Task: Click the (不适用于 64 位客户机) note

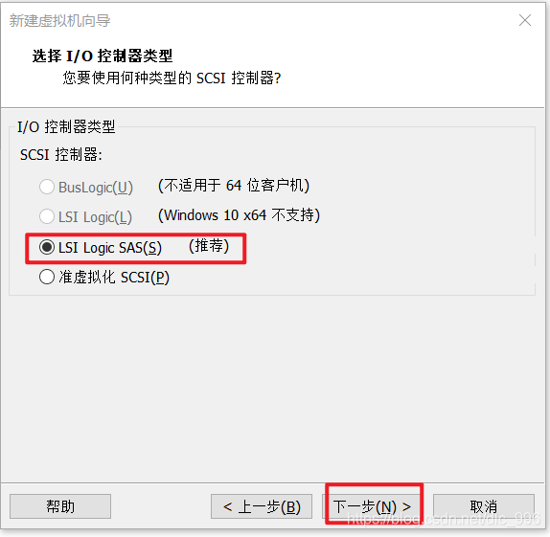Action: click(x=234, y=186)
